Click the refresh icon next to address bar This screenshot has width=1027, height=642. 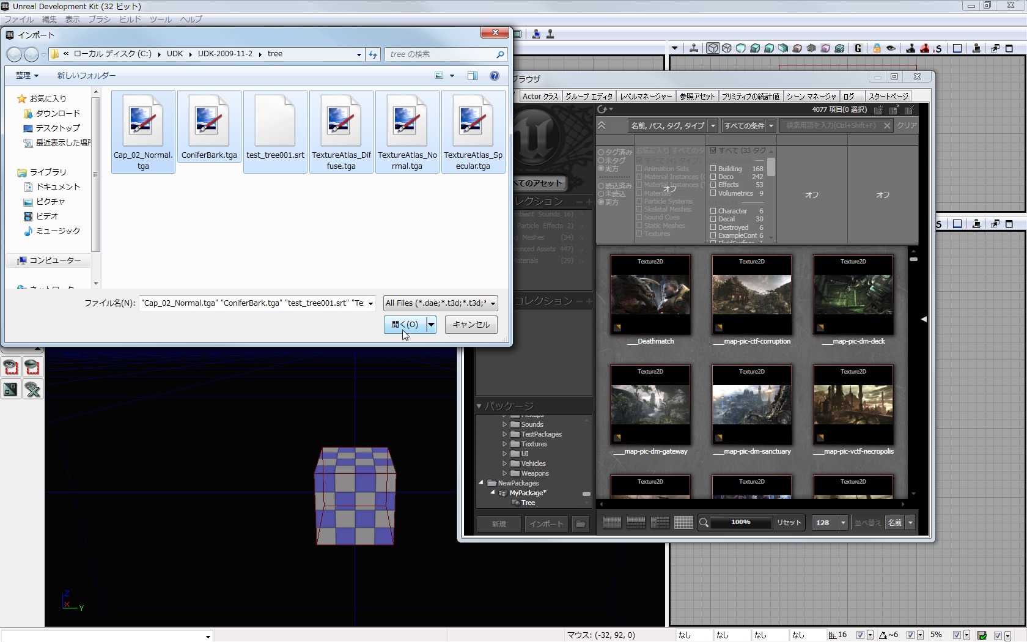point(373,54)
